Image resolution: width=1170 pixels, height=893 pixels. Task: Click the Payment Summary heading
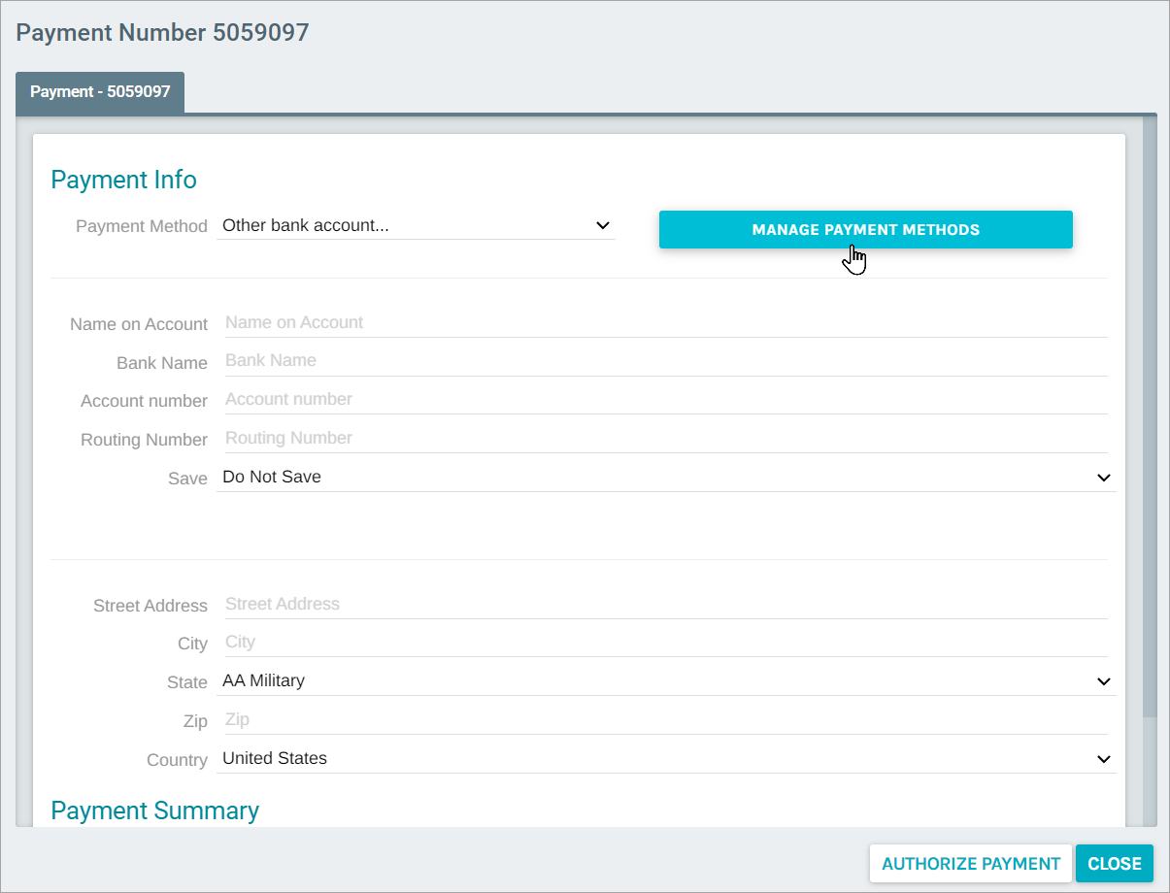click(x=154, y=810)
